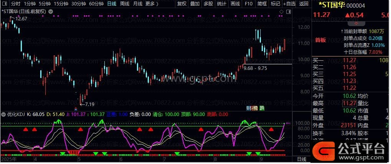Open F10 company information
391x164 pixels.
(x=249, y=4)
